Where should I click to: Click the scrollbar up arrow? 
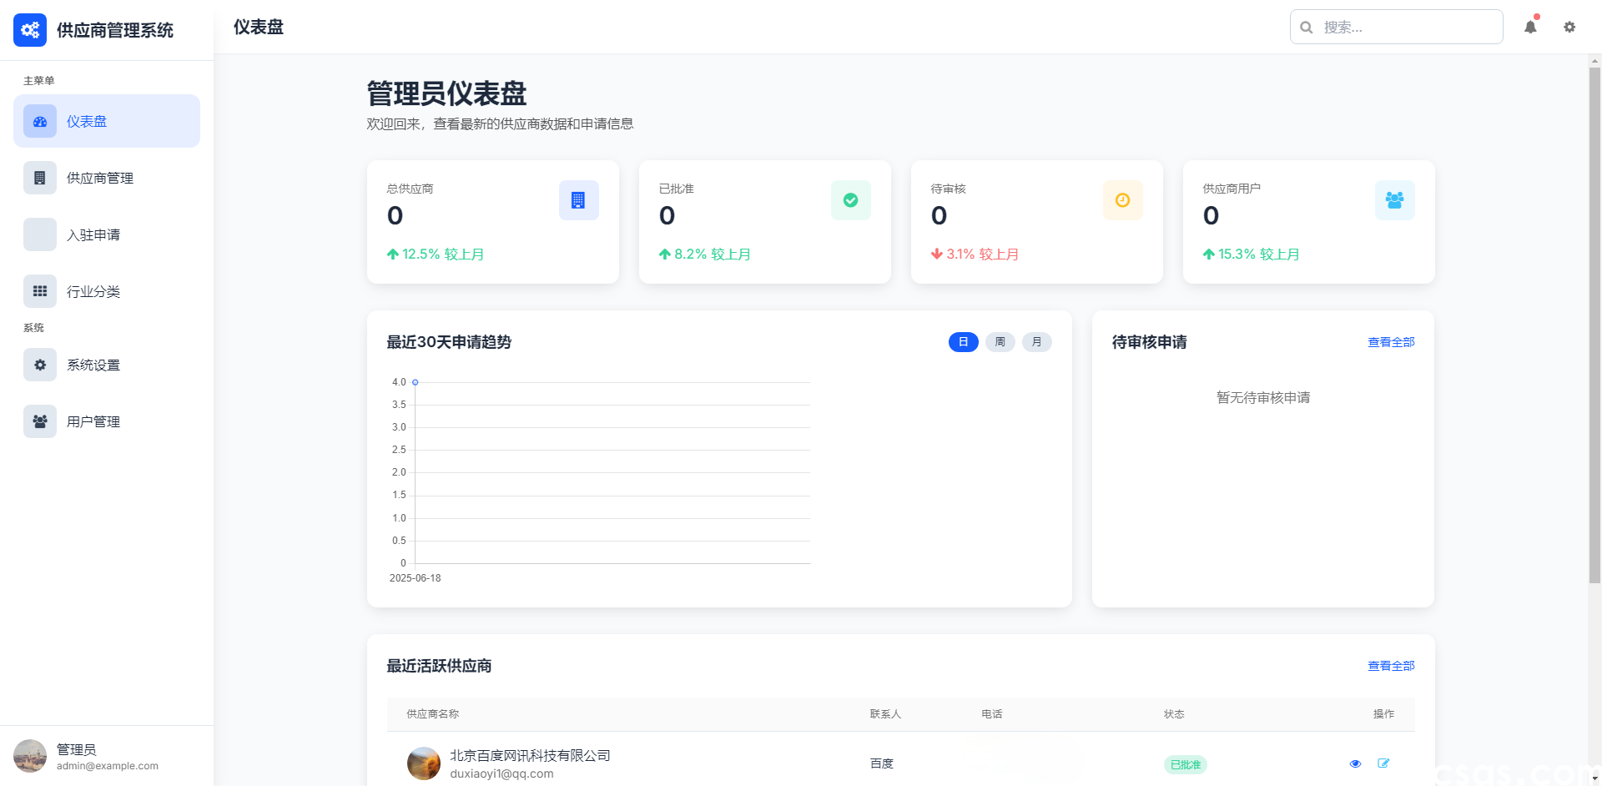tap(1594, 60)
